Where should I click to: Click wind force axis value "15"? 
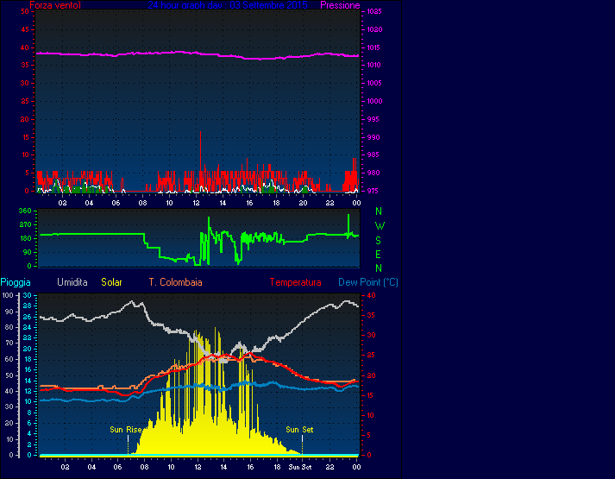[x=25, y=137]
